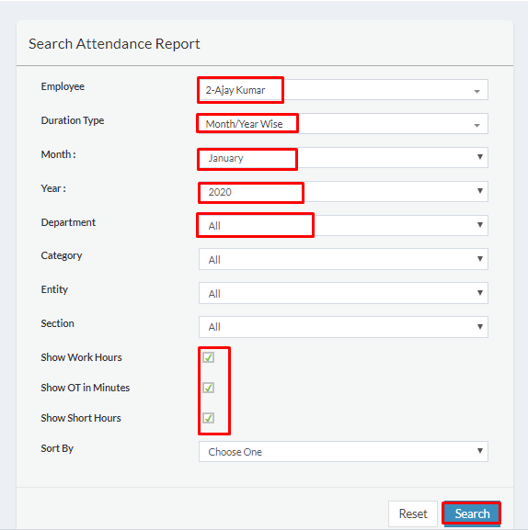Image resolution: width=528 pixels, height=530 pixels.
Task: Click the Reset button
Action: coord(413,513)
